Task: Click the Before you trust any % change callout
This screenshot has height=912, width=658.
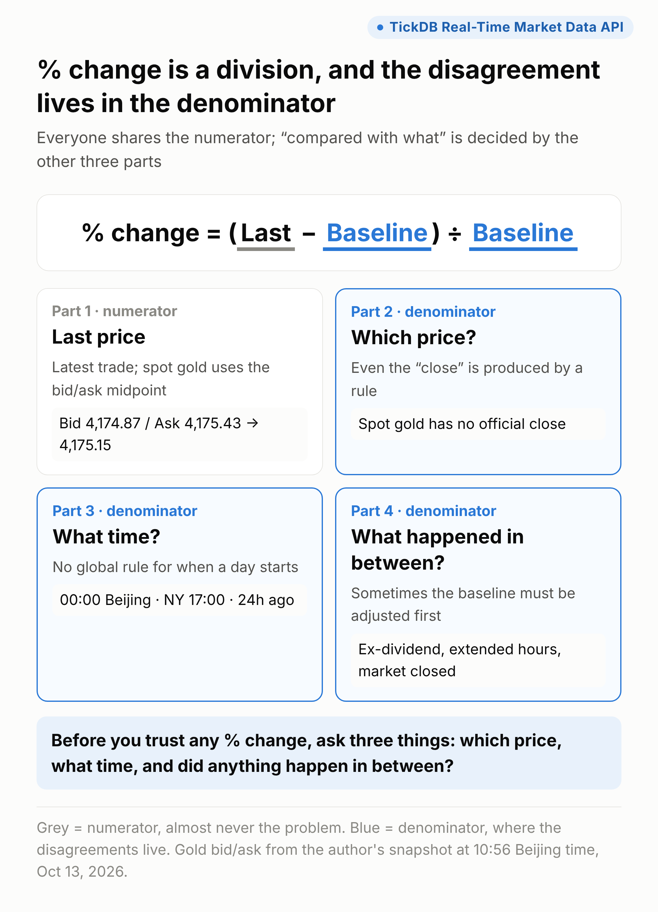Action: pyautogui.click(x=329, y=753)
